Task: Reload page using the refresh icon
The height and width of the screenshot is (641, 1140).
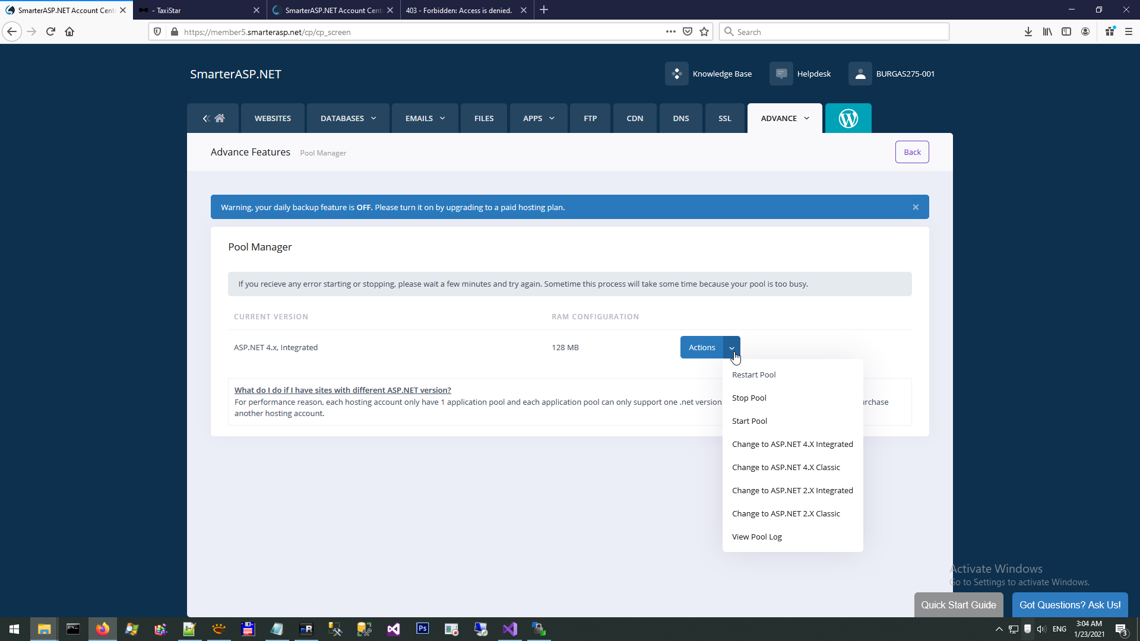Action: pyautogui.click(x=50, y=32)
